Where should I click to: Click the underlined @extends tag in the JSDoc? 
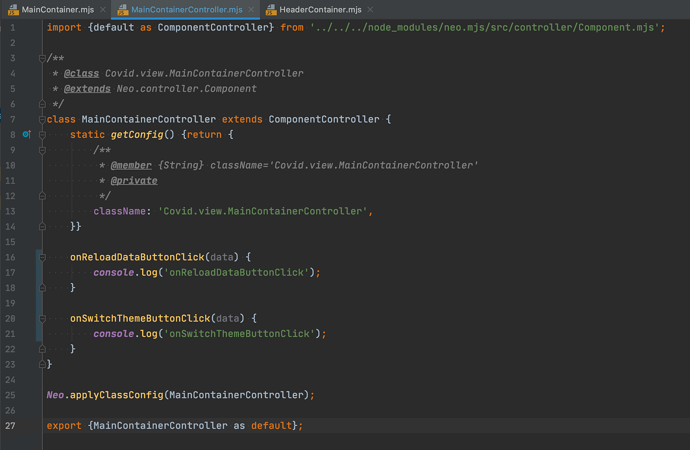[87, 88]
